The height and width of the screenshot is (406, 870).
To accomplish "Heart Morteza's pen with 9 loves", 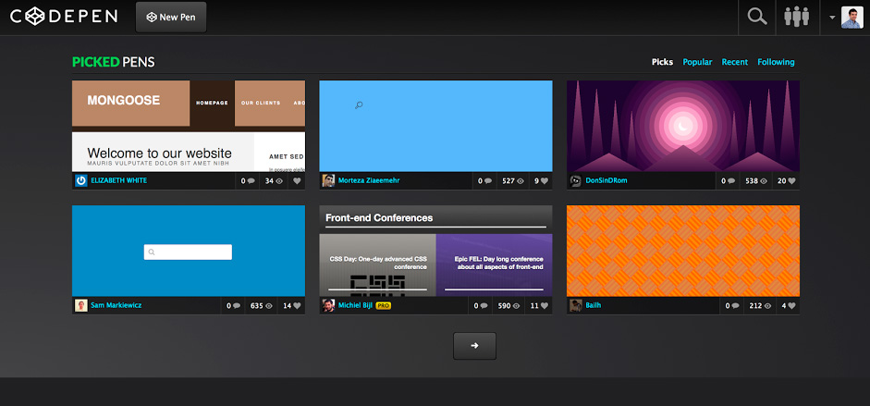I will 541,181.
